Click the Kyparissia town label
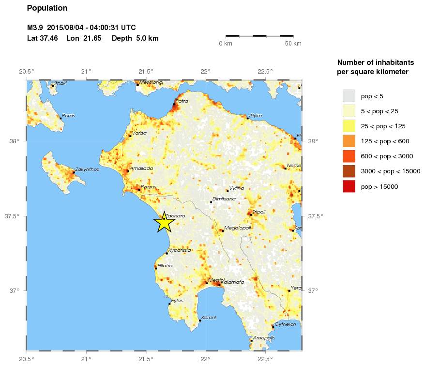 click(180, 250)
